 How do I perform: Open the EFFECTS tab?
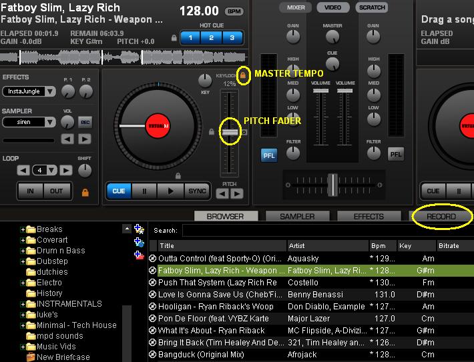(x=369, y=216)
